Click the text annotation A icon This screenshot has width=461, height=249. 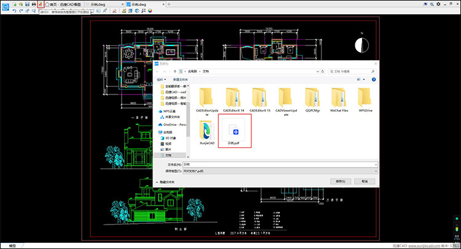pos(104,11)
